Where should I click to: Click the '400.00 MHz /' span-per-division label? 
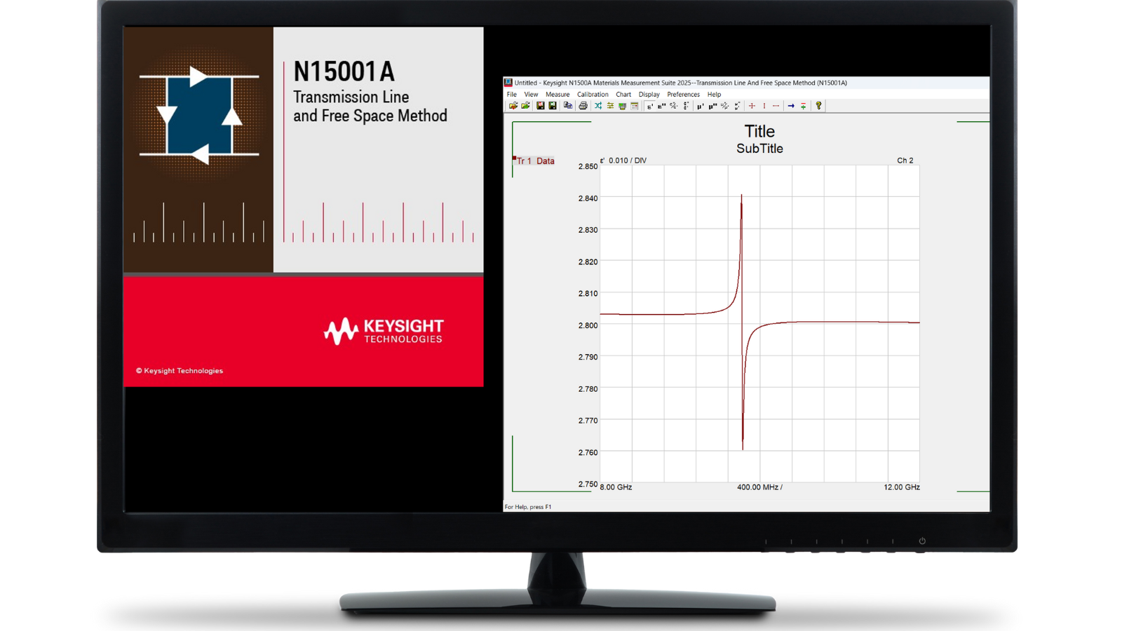click(x=759, y=487)
